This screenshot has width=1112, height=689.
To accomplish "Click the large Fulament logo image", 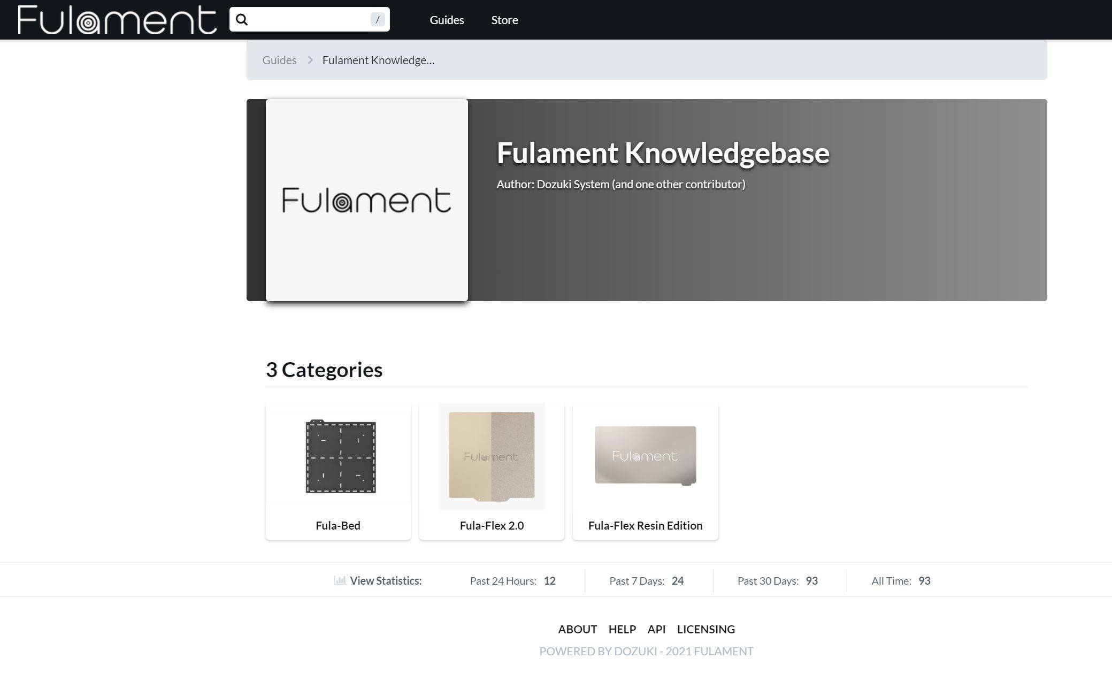I will click(x=366, y=200).
